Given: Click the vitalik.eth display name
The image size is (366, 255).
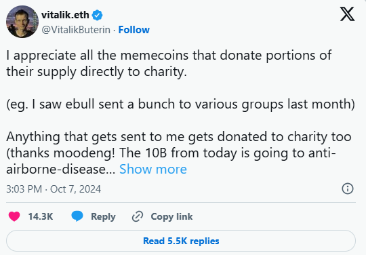Looking at the screenshot, I should pos(65,15).
